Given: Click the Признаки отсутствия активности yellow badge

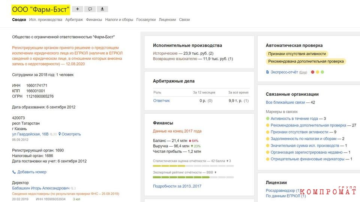Looking at the screenshot, I should point(297,54).
